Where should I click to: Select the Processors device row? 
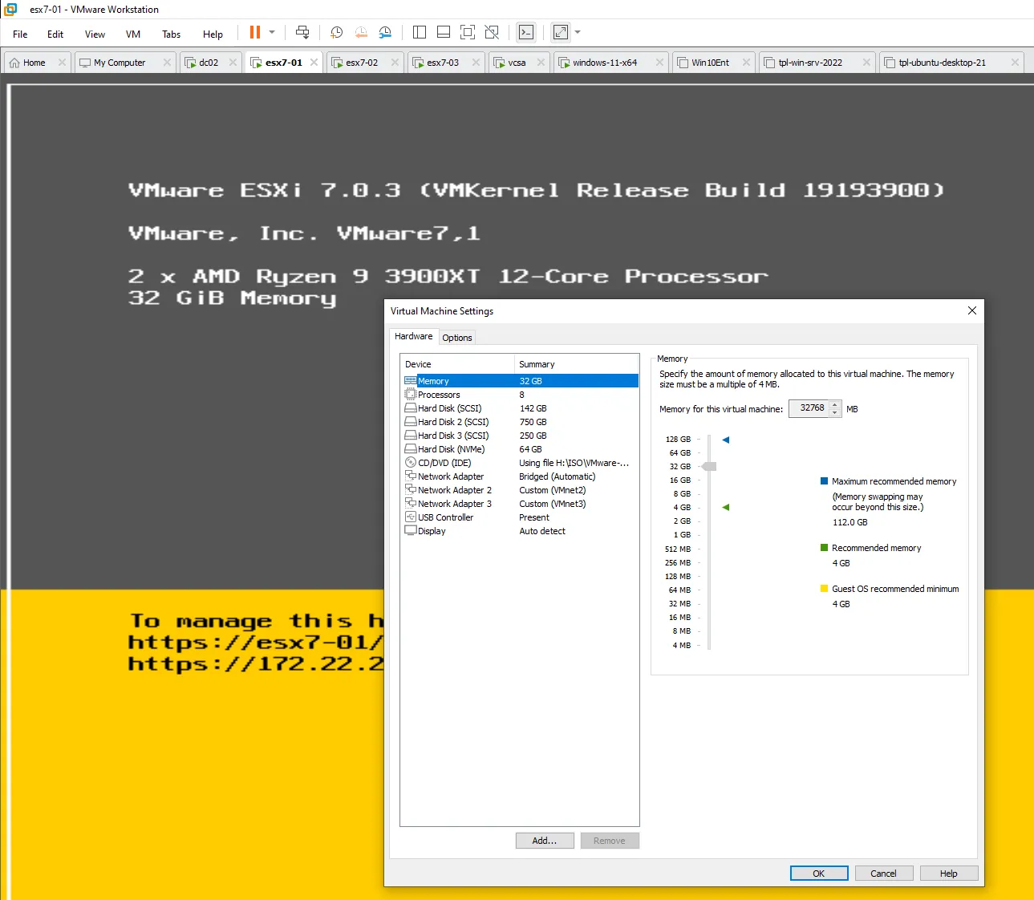520,395
